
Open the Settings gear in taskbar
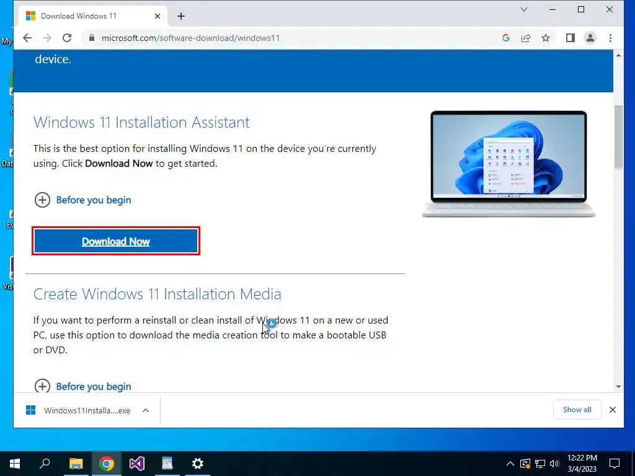(198, 464)
